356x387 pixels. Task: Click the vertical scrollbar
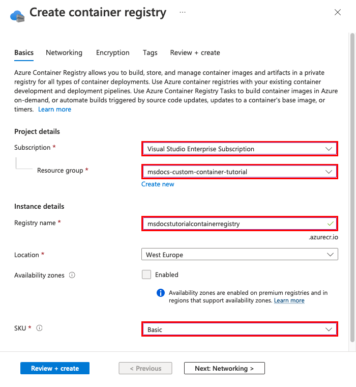tap(352, 183)
